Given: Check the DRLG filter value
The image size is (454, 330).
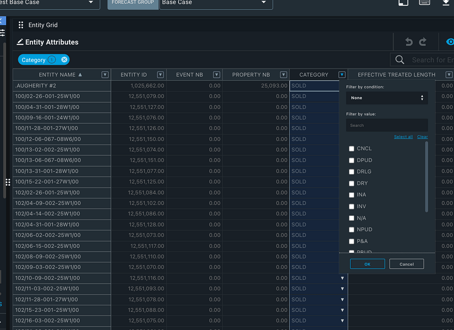Looking at the screenshot, I should coord(352,172).
